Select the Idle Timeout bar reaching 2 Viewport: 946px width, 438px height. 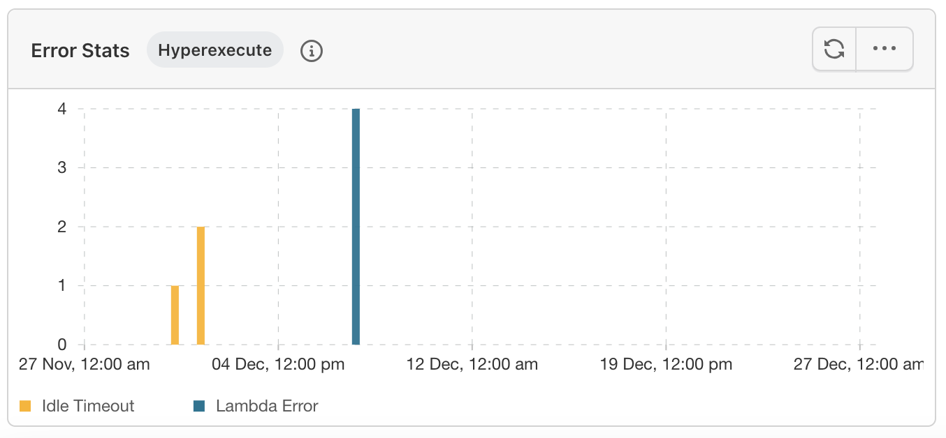[x=201, y=285]
